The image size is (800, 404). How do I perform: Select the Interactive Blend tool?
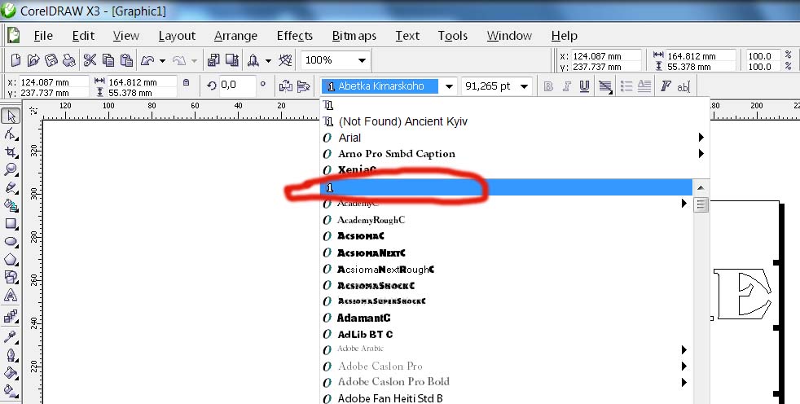pyautogui.click(x=11, y=317)
